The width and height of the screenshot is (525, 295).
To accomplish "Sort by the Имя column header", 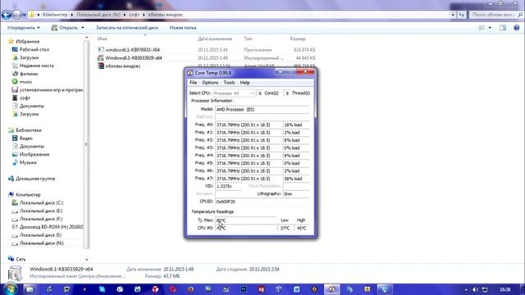I will (102, 39).
